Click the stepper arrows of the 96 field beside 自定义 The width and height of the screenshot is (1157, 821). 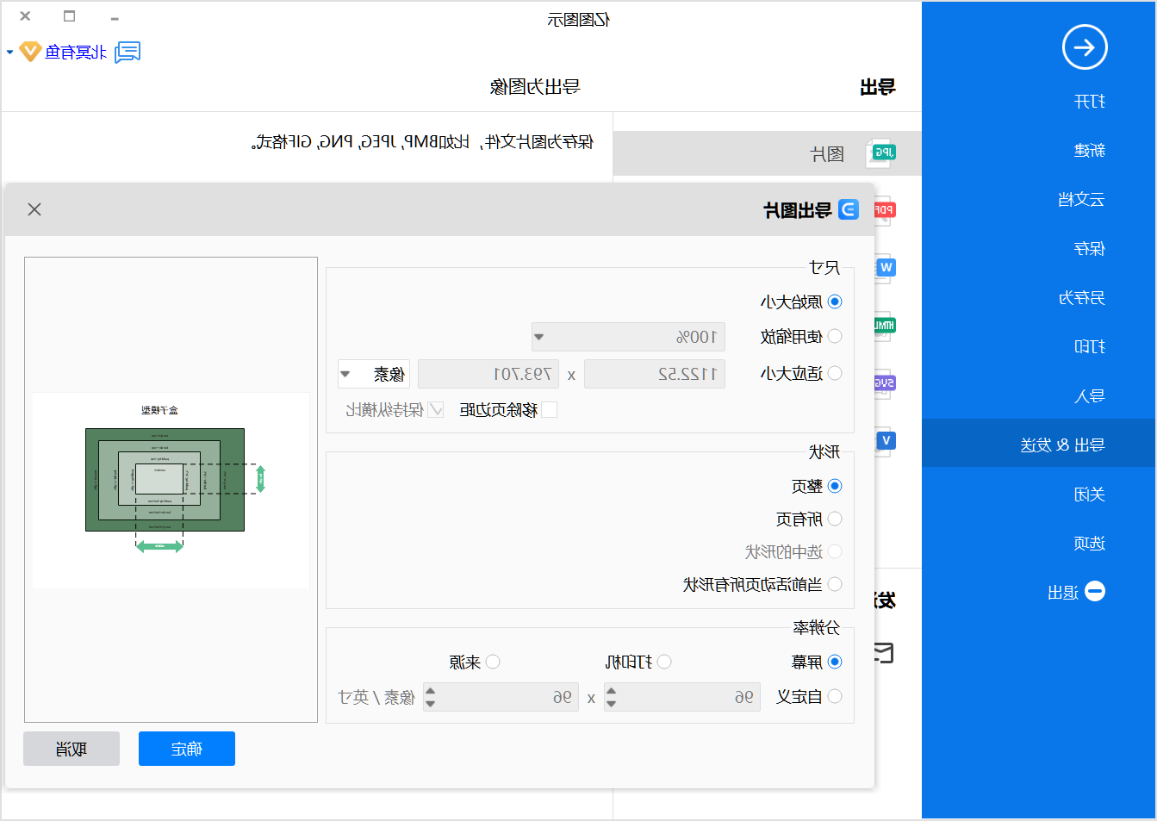611,697
